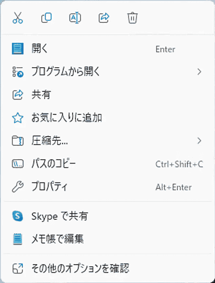Click the zip folder icon beside 圧縮先

(x=18, y=141)
